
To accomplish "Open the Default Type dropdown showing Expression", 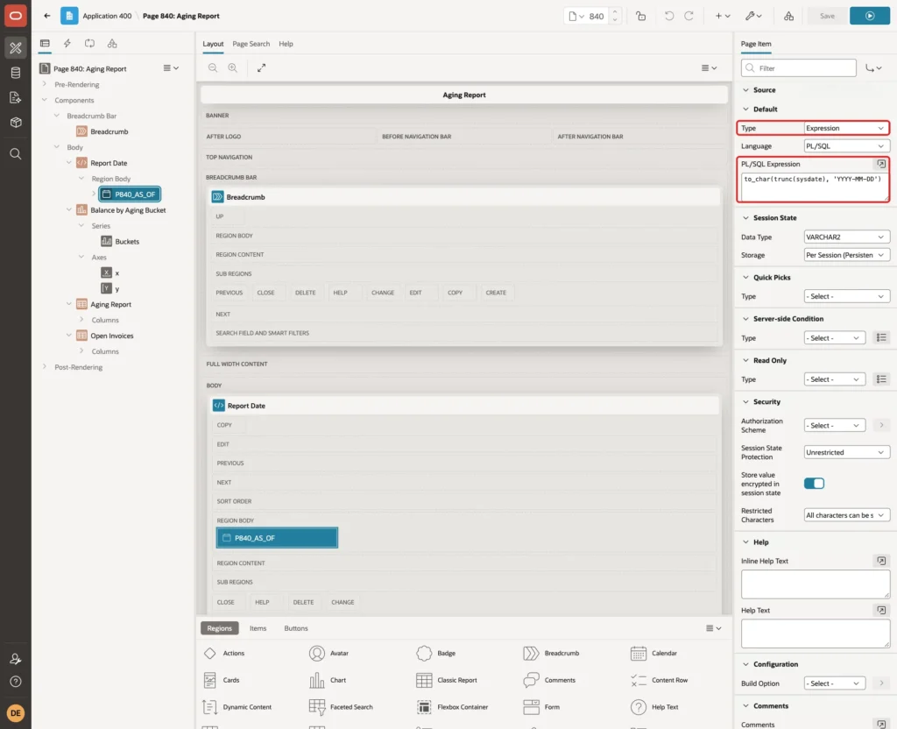I will pos(846,128).
